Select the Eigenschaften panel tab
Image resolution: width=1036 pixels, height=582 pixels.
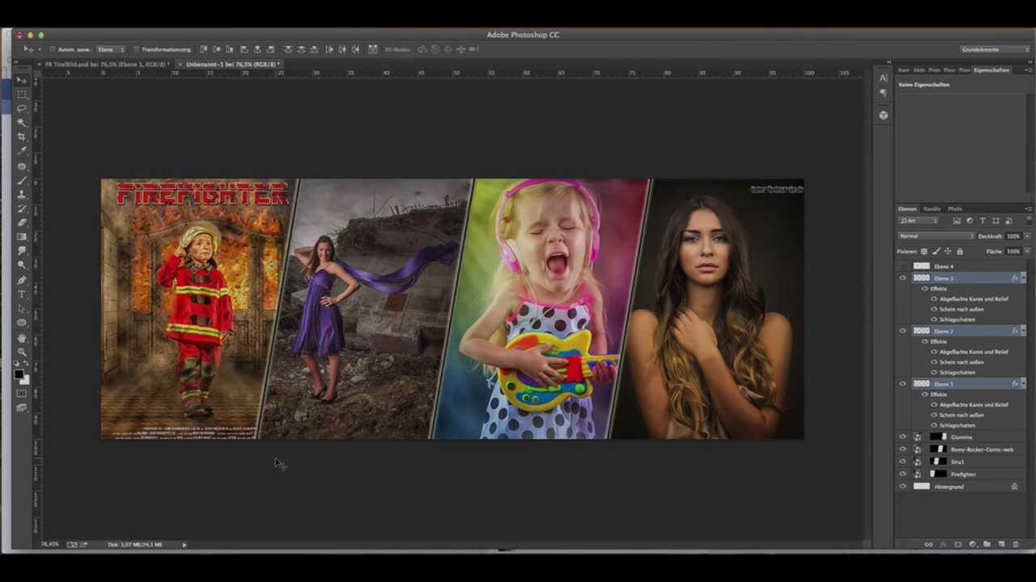(x=991, y=70)
